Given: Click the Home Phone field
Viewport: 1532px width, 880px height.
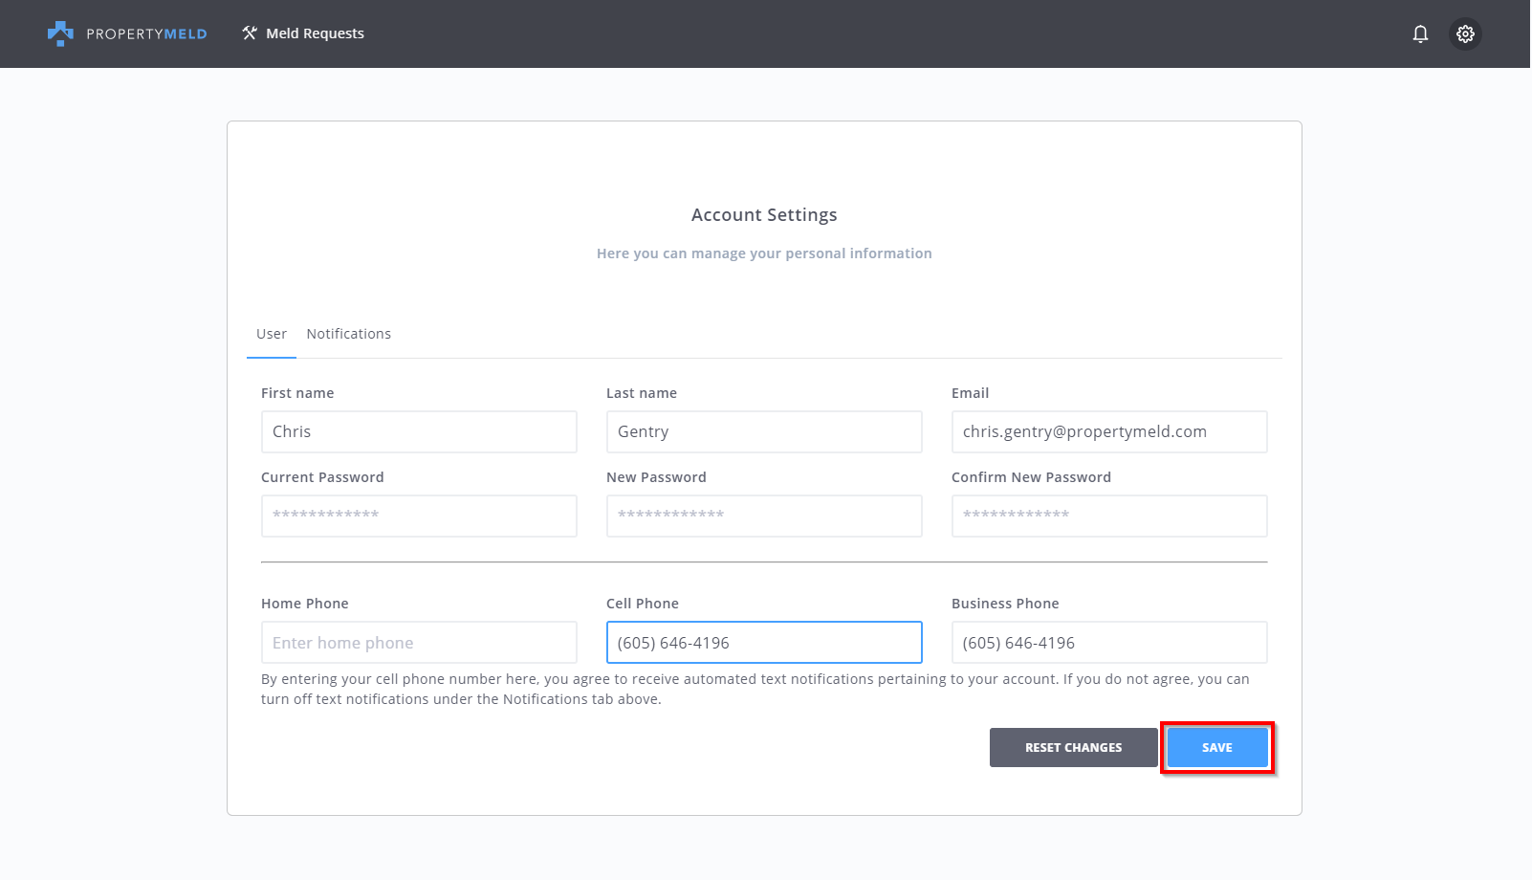Looking at the screenshot, I should [x=419, y=643].
